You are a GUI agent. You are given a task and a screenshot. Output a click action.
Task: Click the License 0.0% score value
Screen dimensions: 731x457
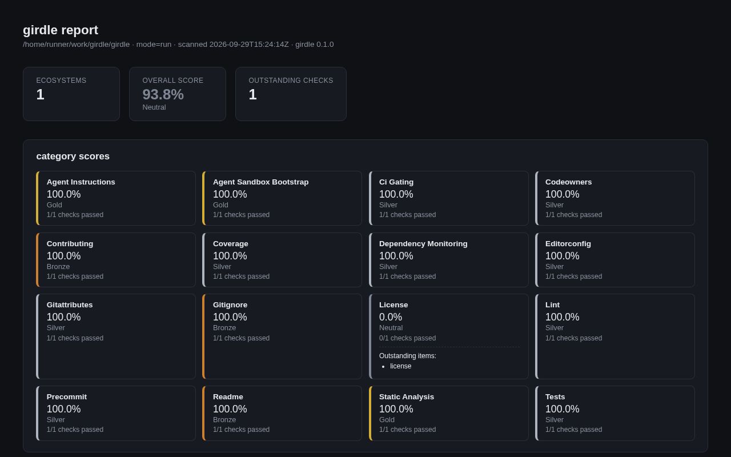coord(391,317)
